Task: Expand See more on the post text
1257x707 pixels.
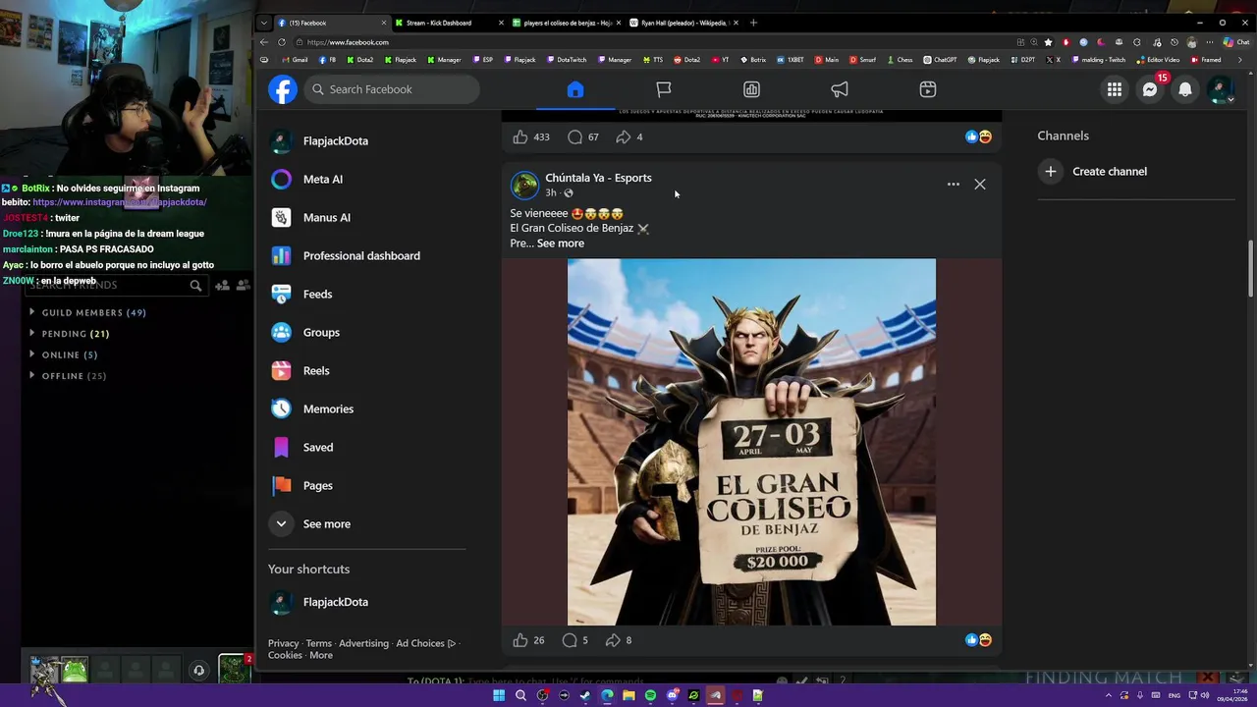Action: [561, 244]
